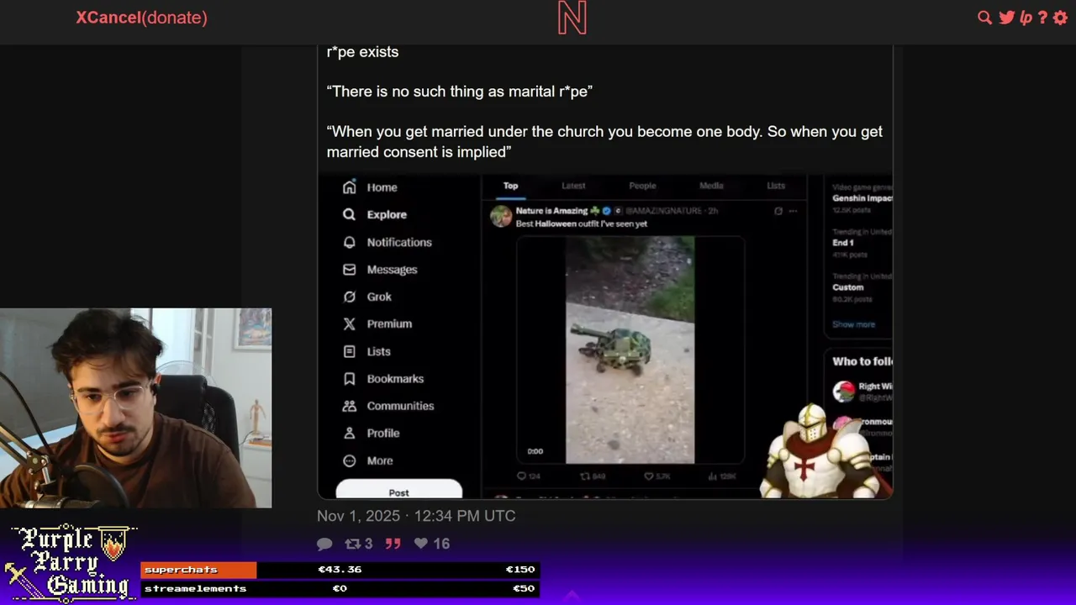Click the superchats goal progress bar
The width and height of the screenshot is (1076, 605).
[x=340, y=570]
